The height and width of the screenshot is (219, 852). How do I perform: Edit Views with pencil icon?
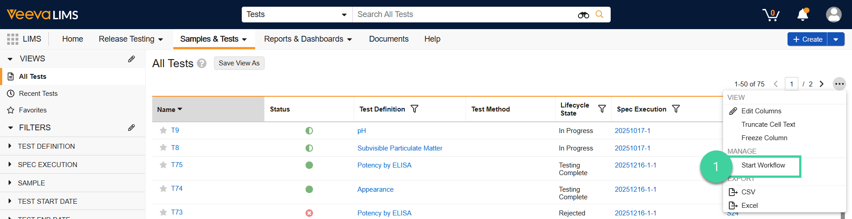(131, 59)
